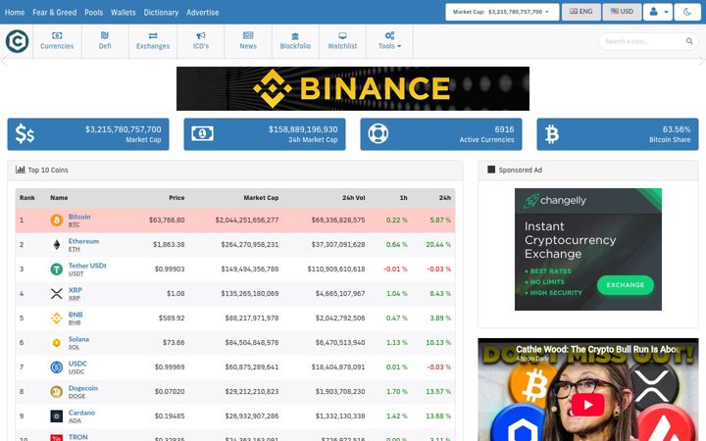Open the Solana link
The width and height of the screenshot is (706, 441).
[78, 339]
